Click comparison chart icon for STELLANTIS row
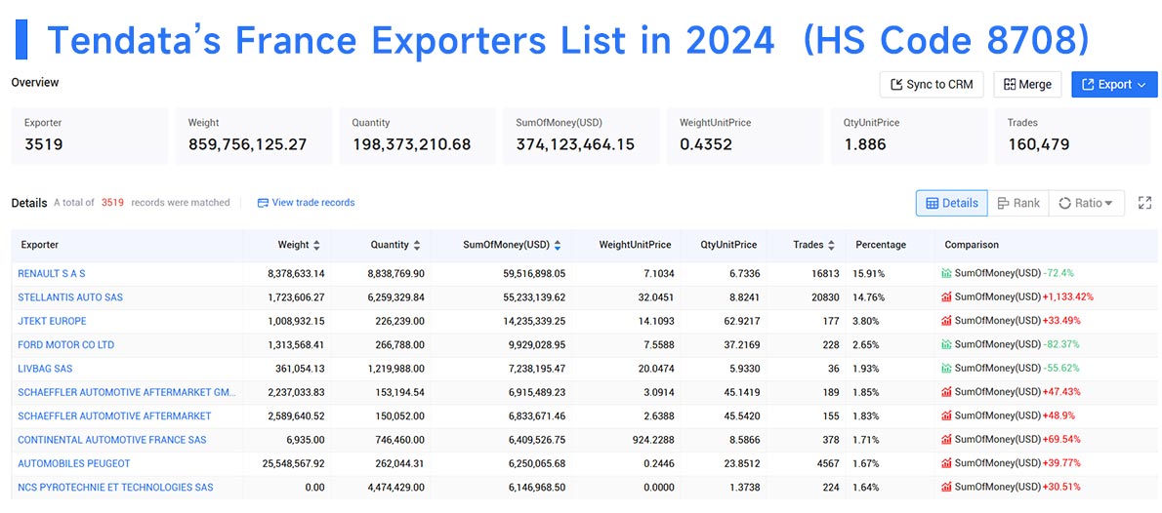This screenshot has height=513, width=1162. pyautogui.click(x=946, y=296)
